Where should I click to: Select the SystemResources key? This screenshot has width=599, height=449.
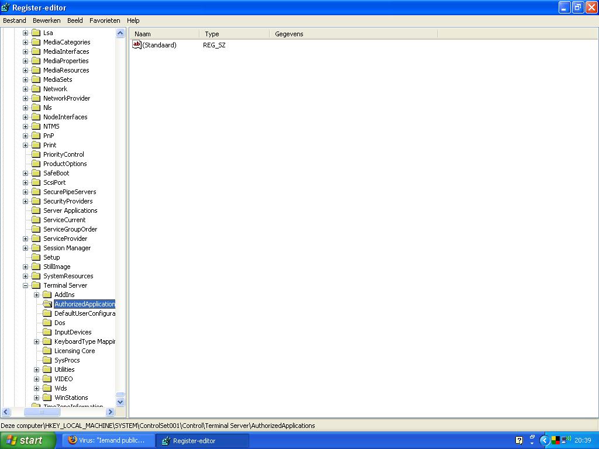pos(68,276)
